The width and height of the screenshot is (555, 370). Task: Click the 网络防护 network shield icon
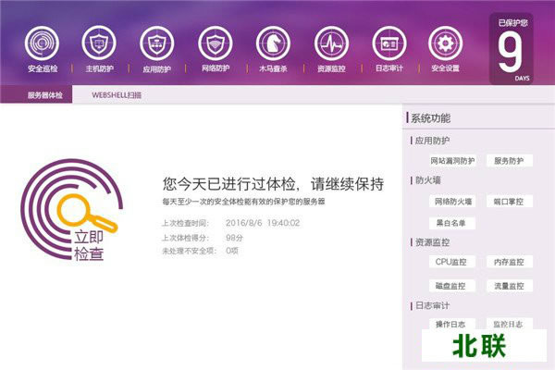[216, 43]
